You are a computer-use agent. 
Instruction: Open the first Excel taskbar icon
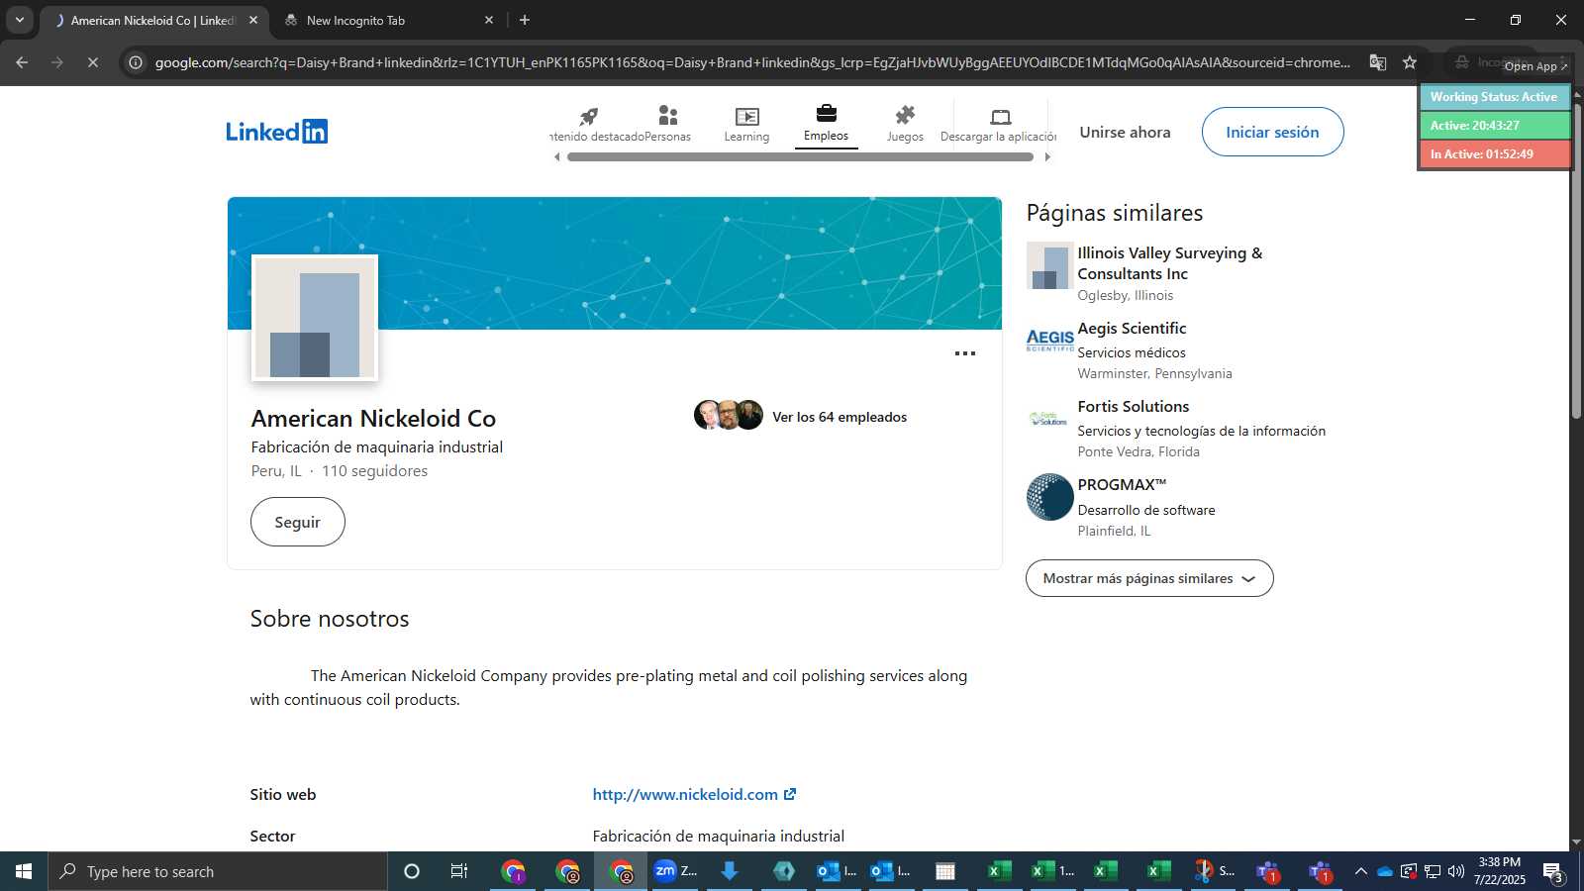pos(999,871)
